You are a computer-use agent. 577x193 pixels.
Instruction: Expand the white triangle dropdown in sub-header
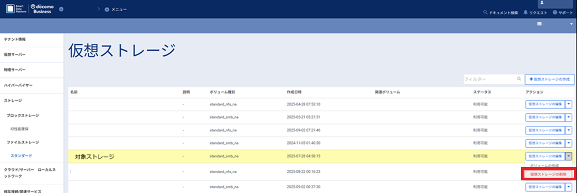(x=571, y=24)
